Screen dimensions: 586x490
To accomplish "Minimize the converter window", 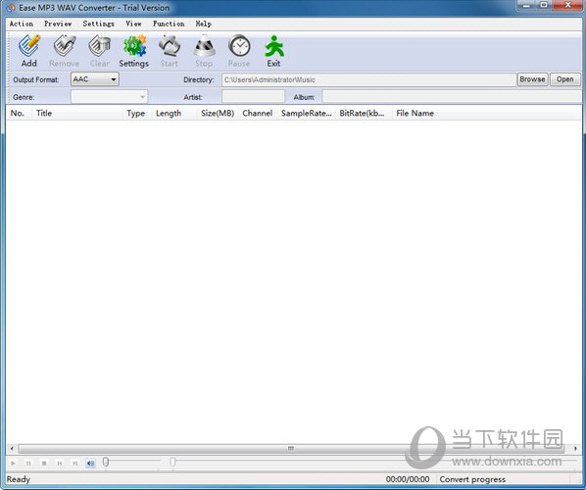I will (527, 5).
